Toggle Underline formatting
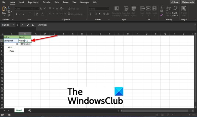Screen dimensions: 197x117 pos(23,14)
